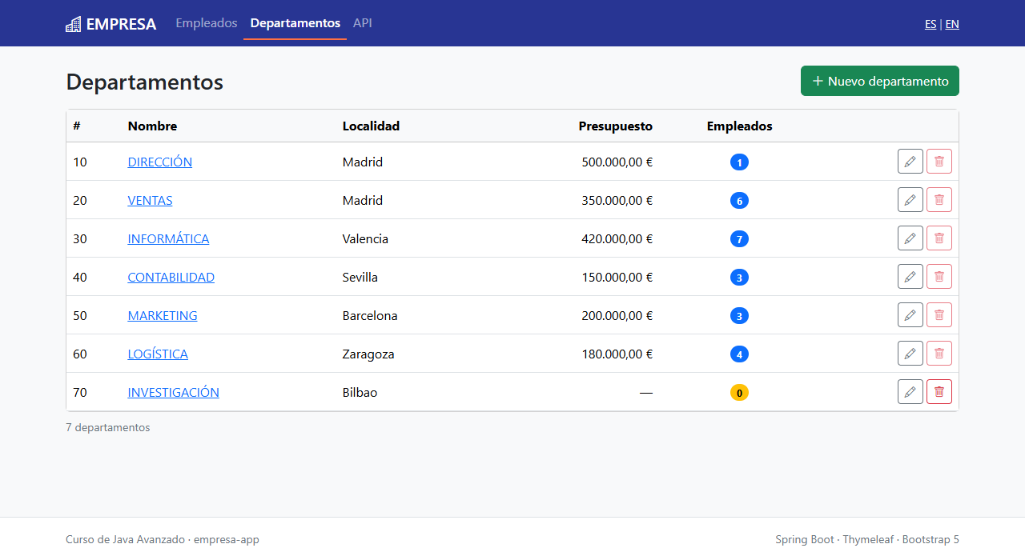Switch language to ES

pos(931,24)
